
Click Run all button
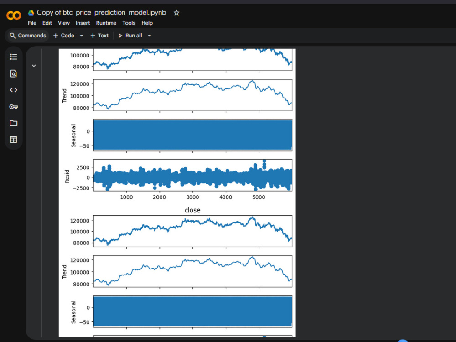pyautogui.click(x=130, y=36)
